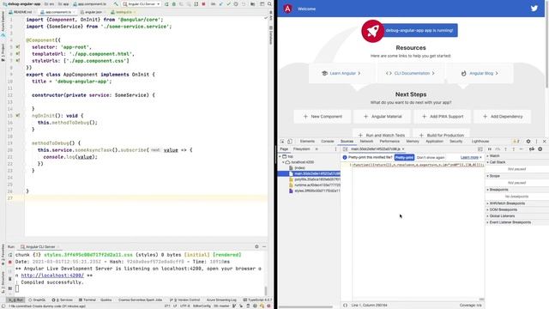Click the Angular logo in the page header

pyautogui.click(x=287, y=9)
